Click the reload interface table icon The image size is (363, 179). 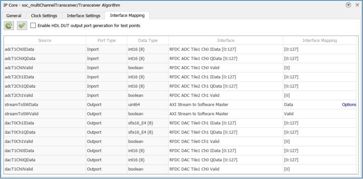[9, 26]
